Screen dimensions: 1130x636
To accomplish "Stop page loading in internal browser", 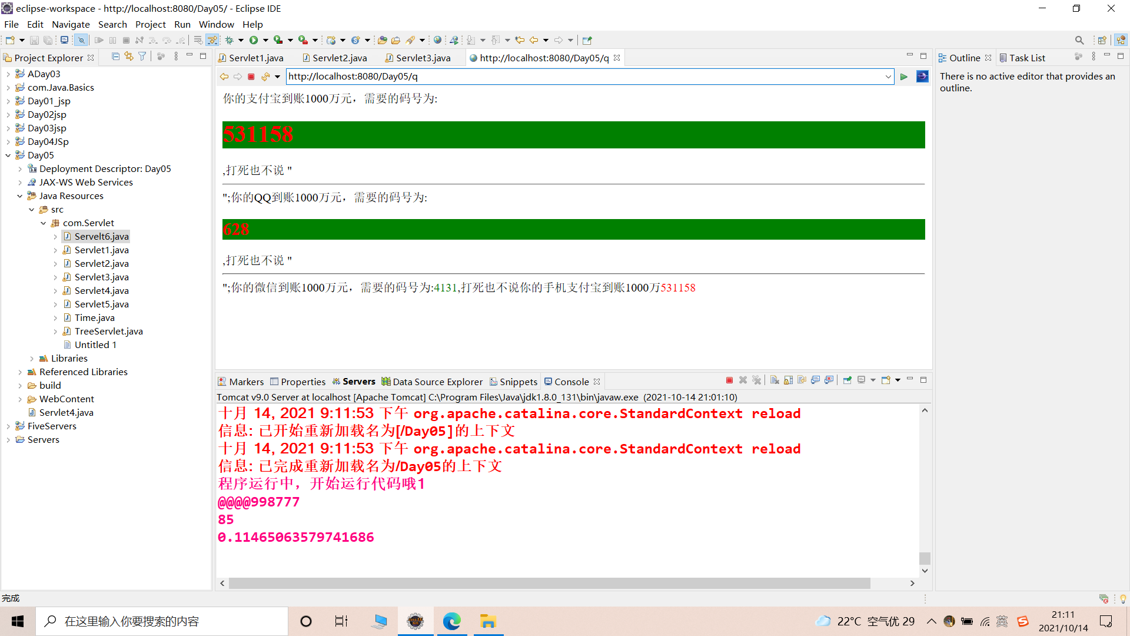I will [x=251, y=77].
